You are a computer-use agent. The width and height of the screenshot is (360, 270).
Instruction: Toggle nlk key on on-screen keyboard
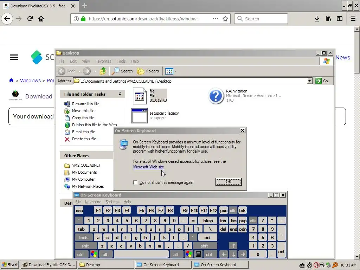click(x=253, y=221)
